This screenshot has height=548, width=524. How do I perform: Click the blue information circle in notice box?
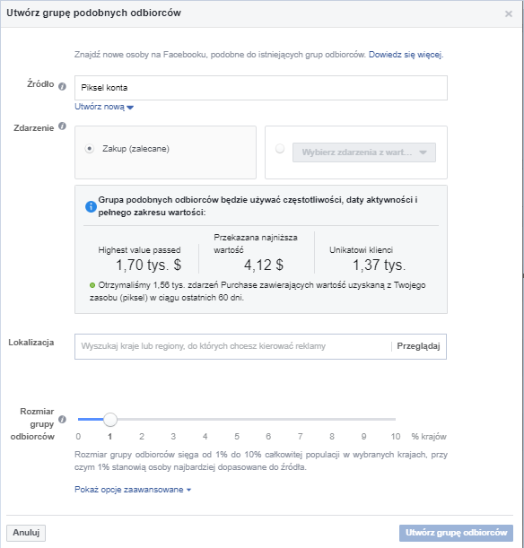pos(91,206)
